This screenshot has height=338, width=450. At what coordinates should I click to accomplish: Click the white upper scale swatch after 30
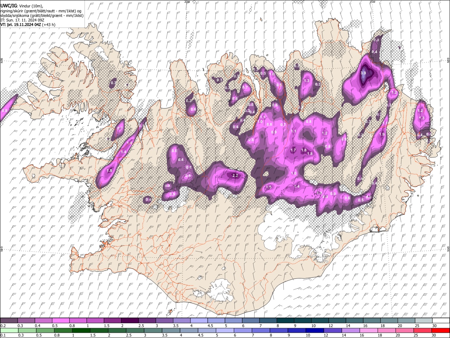pos(441,321)
